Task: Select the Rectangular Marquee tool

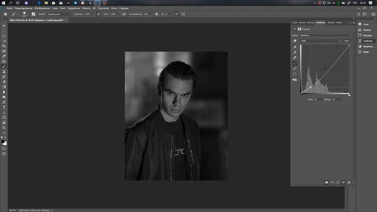Action: [x=4, y=31]
